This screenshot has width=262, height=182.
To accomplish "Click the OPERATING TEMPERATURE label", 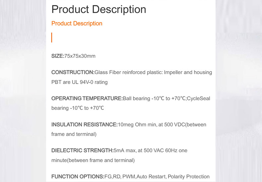I will pyautogui.click(x=87, y=98).
